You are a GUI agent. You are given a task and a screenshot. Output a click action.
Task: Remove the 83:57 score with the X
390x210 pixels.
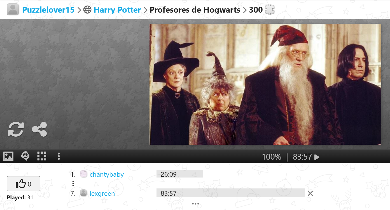pyautogui.click(x=310, y=193)
